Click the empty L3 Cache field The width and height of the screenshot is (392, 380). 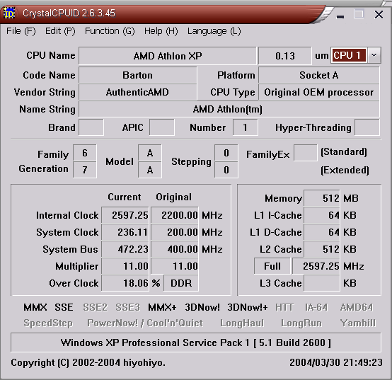tap(322, 283)
